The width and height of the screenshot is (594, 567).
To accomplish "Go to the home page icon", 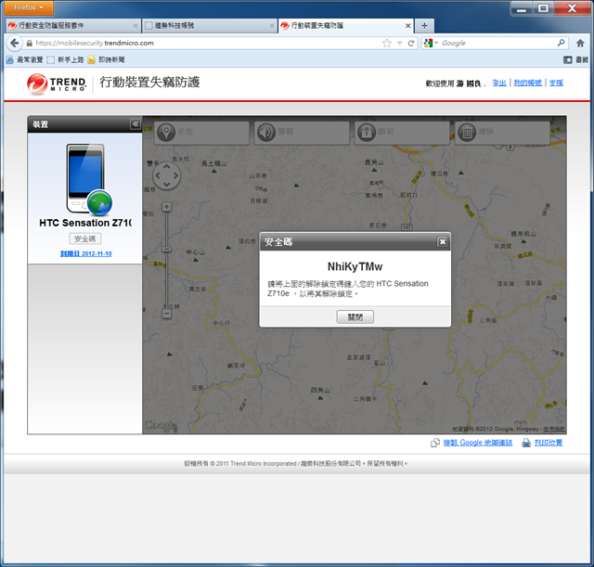I will (580, 44).
